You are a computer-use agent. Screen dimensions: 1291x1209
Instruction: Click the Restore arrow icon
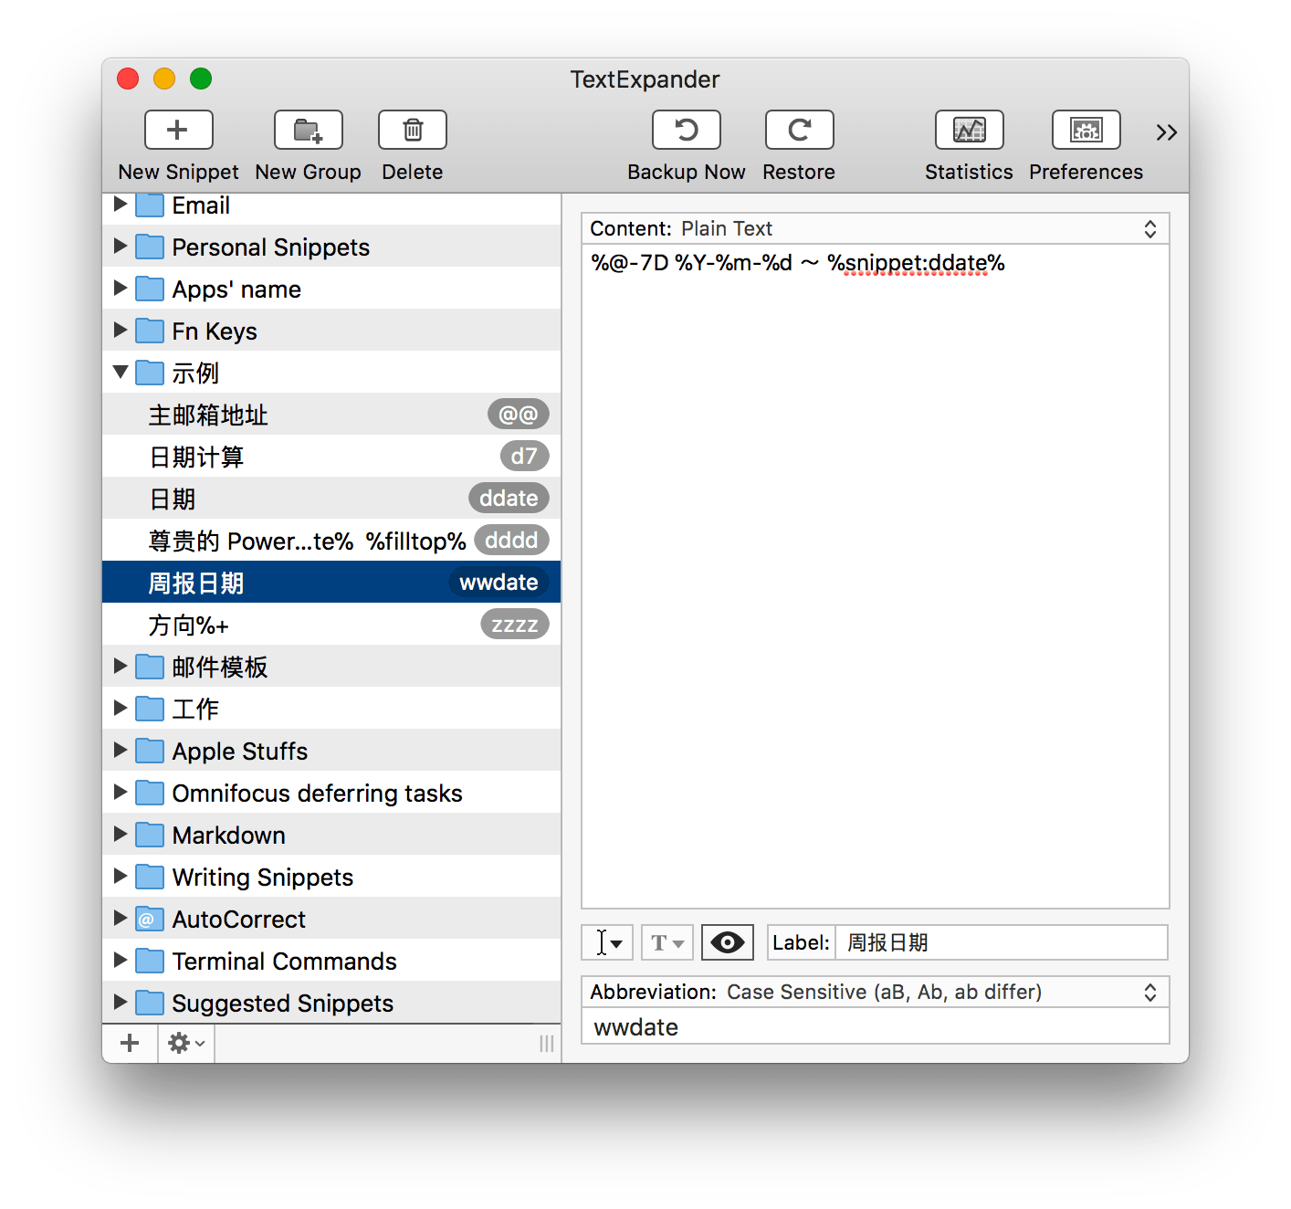[799, 131]
